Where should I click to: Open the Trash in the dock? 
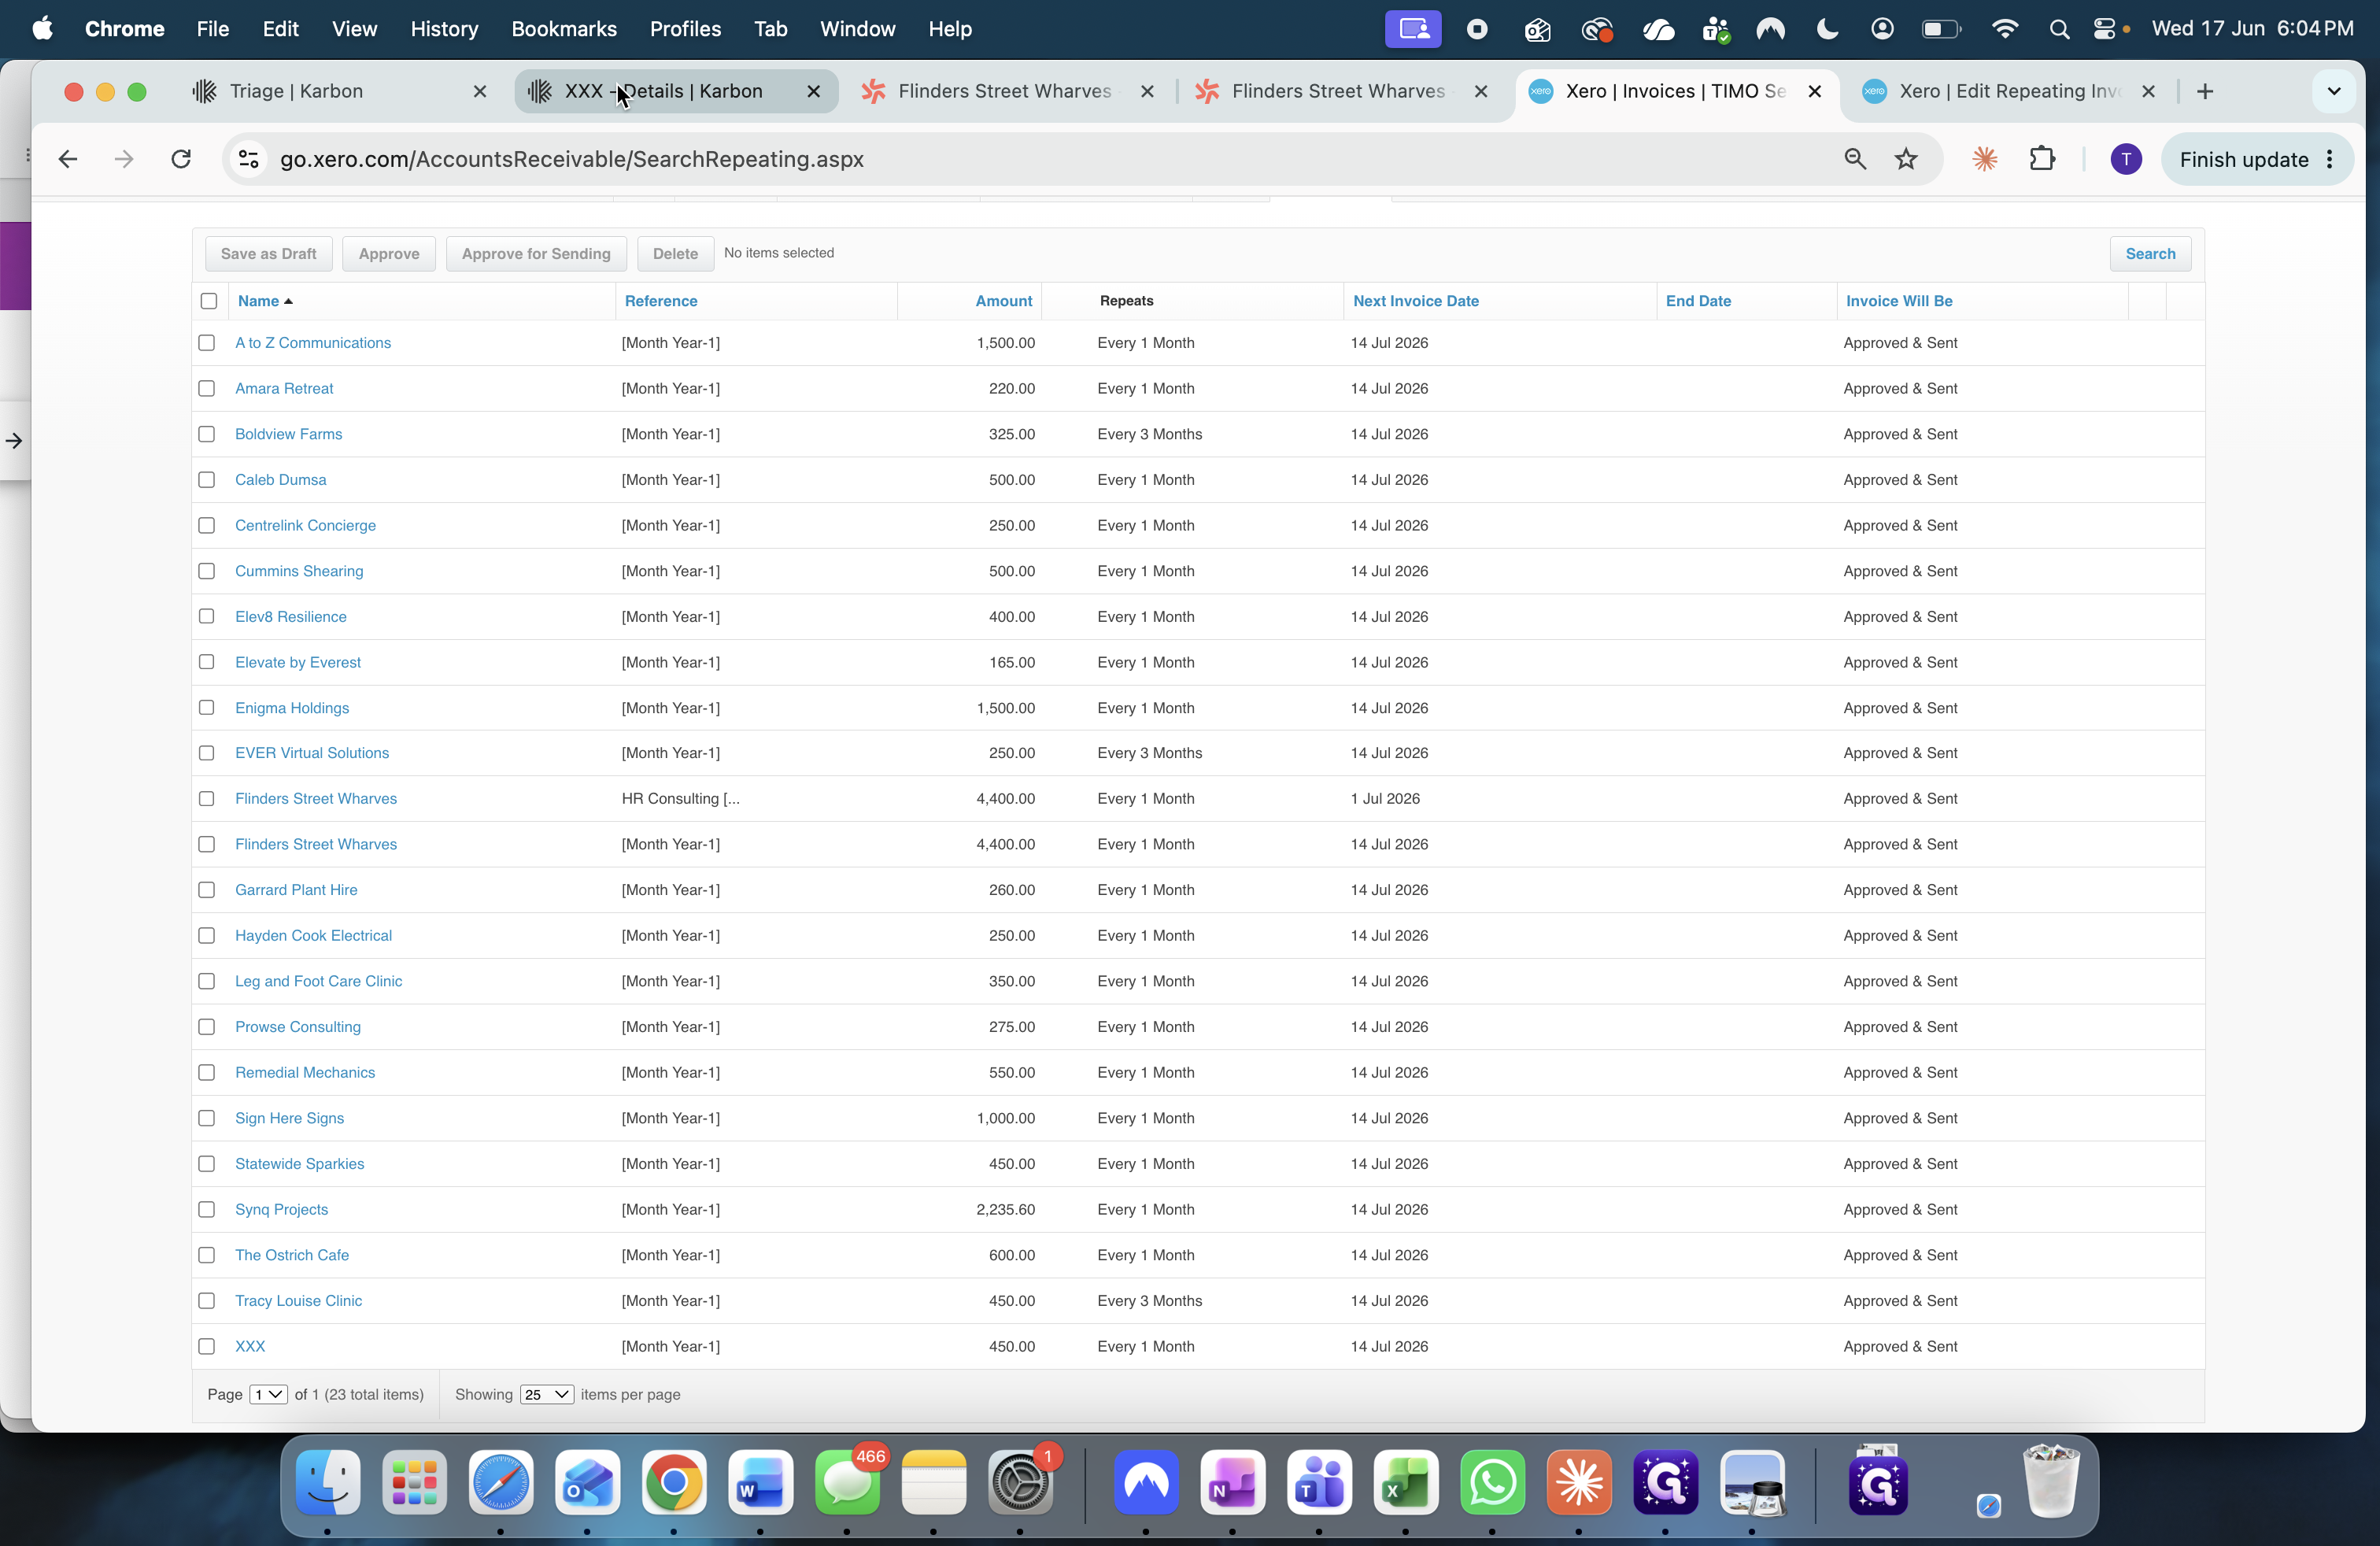click(2050, 1482)
